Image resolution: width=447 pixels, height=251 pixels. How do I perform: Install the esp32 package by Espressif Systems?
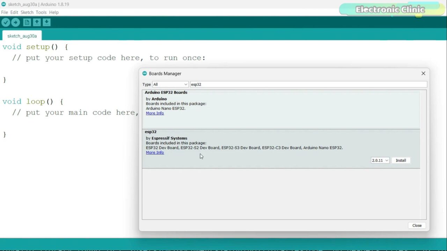401,160
